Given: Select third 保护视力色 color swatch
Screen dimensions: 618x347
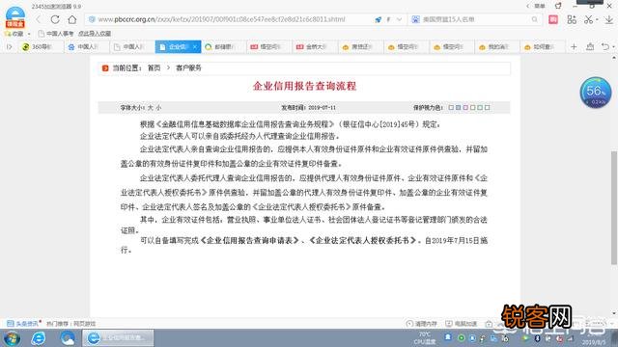Looking at the screenshot, I should tap(465, 107).
